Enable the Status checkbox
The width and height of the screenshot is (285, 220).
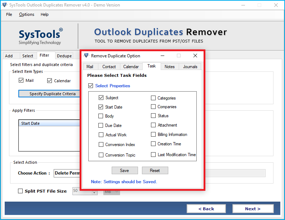(x=153, y=116)
